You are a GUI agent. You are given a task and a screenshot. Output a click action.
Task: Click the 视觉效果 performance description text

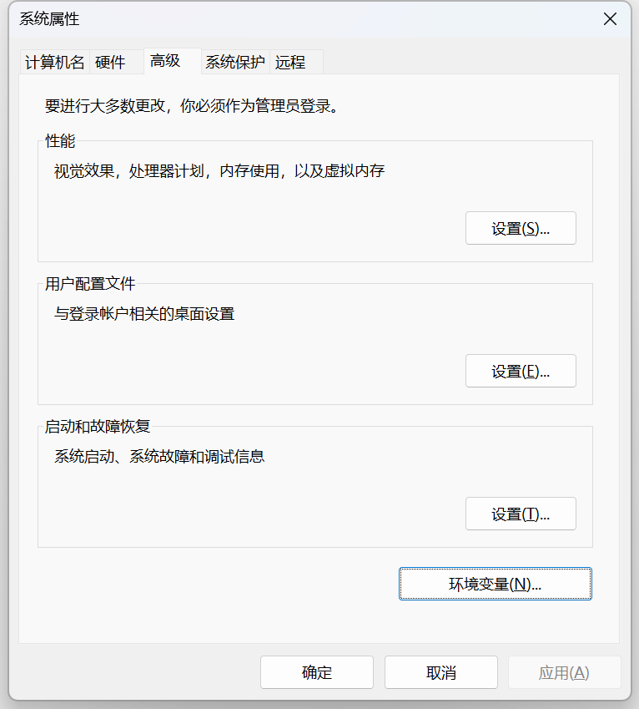219,171
